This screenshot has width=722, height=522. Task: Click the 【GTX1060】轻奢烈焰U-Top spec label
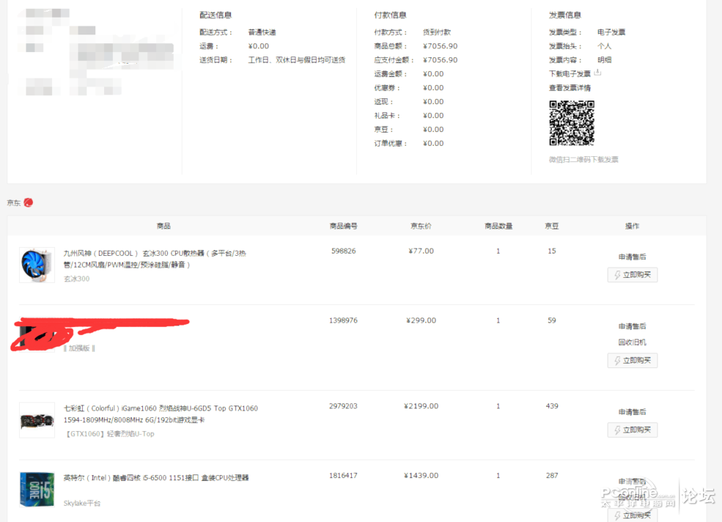click(x=110, y=434)
